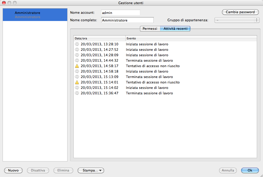Click info icon for 14:28:09 entry
Image resolution: width=263 pixels, height=177 pixels.
point(77,55)
